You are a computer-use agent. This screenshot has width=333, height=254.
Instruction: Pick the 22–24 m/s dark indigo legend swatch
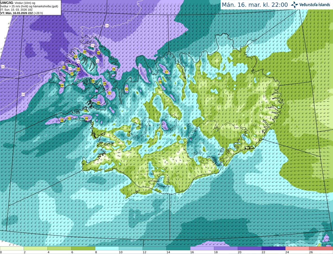point(273,248)
